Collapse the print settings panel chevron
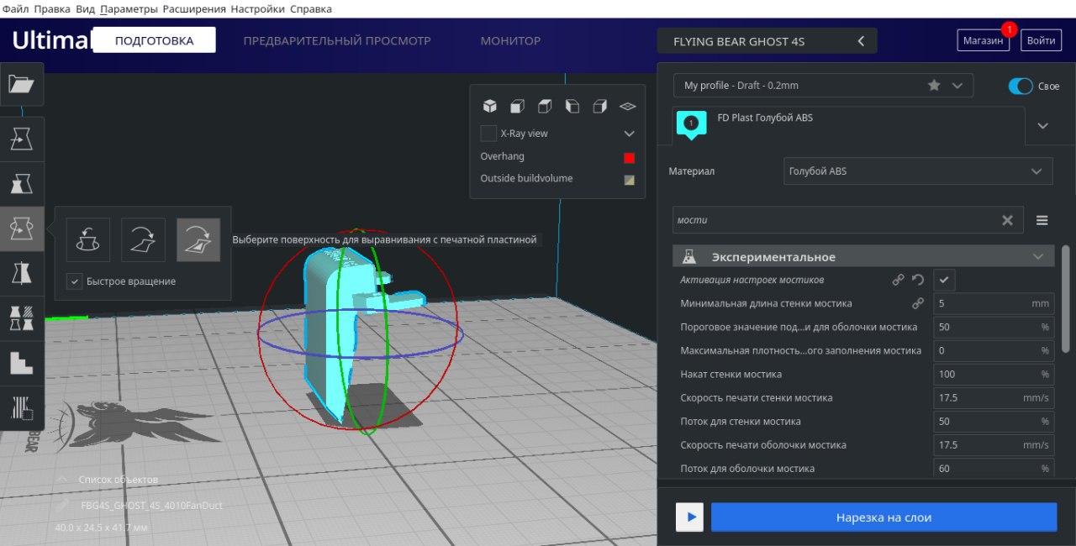This screenshot has height=546, width=1076. pyautogui.click(x=1043, y=126)
